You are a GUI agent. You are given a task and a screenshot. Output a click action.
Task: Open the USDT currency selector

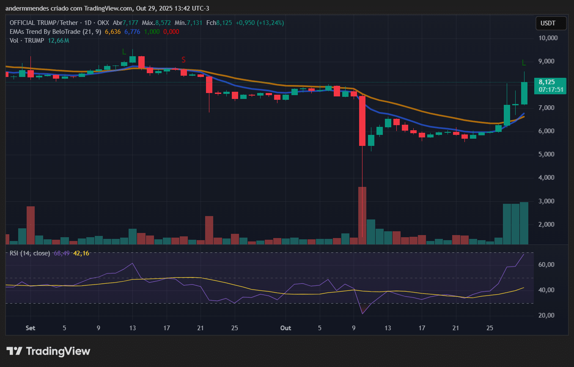551,23
